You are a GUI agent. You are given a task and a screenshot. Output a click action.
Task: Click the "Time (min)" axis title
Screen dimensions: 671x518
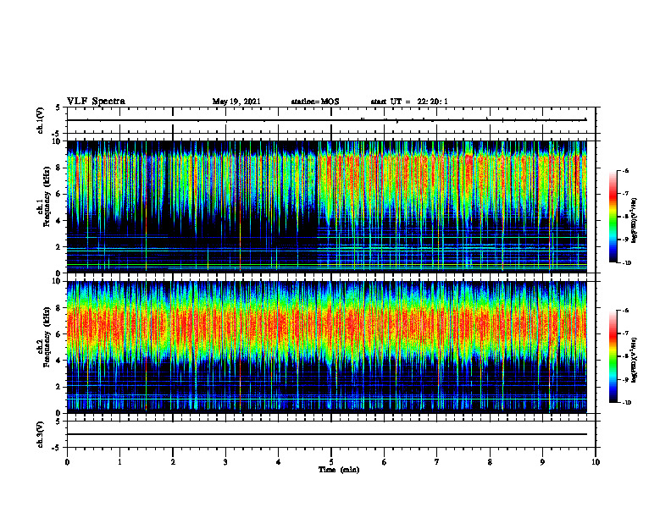click(339, 470)
